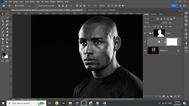The height and width of the screenshot is (106, 189).
Task: Open the Normal blend mode dropdown
Action: click(152, 23)
